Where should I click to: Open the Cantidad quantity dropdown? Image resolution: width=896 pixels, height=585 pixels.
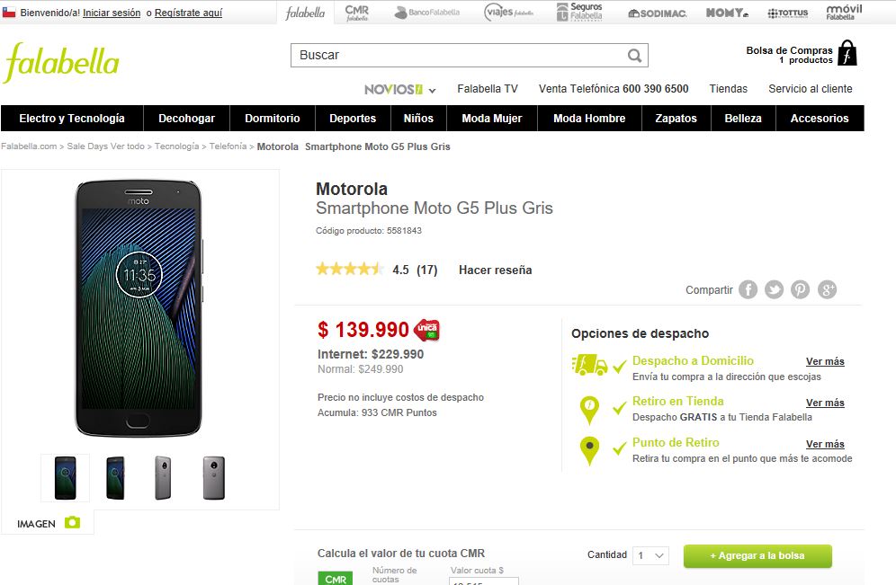650,555
